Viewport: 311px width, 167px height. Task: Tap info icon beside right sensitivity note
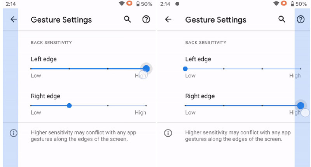[168, 133]
